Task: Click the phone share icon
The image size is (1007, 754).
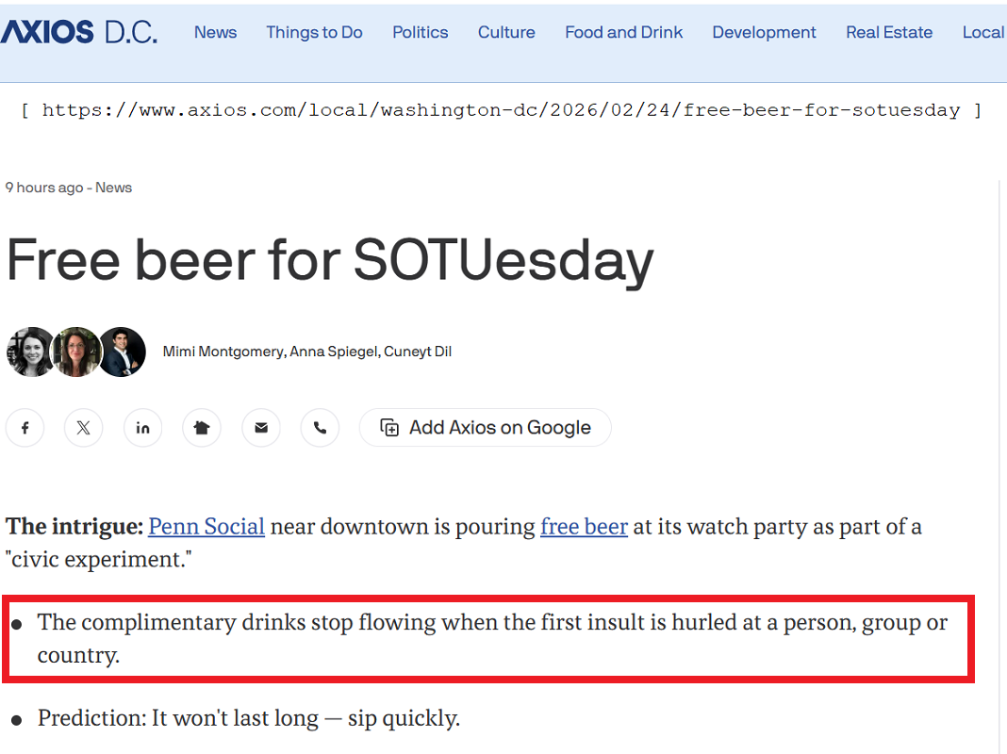Action: point(320,428)
